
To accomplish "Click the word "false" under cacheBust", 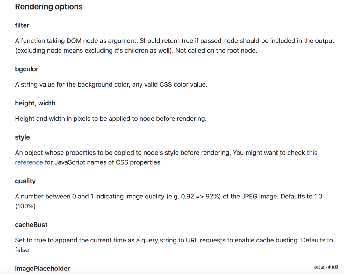I will pos(22,250).
